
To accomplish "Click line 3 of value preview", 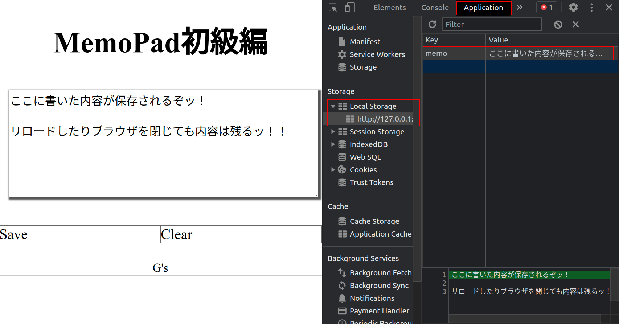I will click(x=529, y=291).
